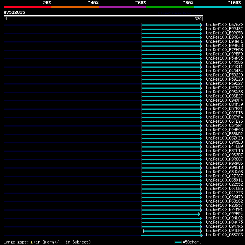Select label UniRef100_Q6Z0Z9
Viewport: 245px width, 245px height.
tap(224, 138)
